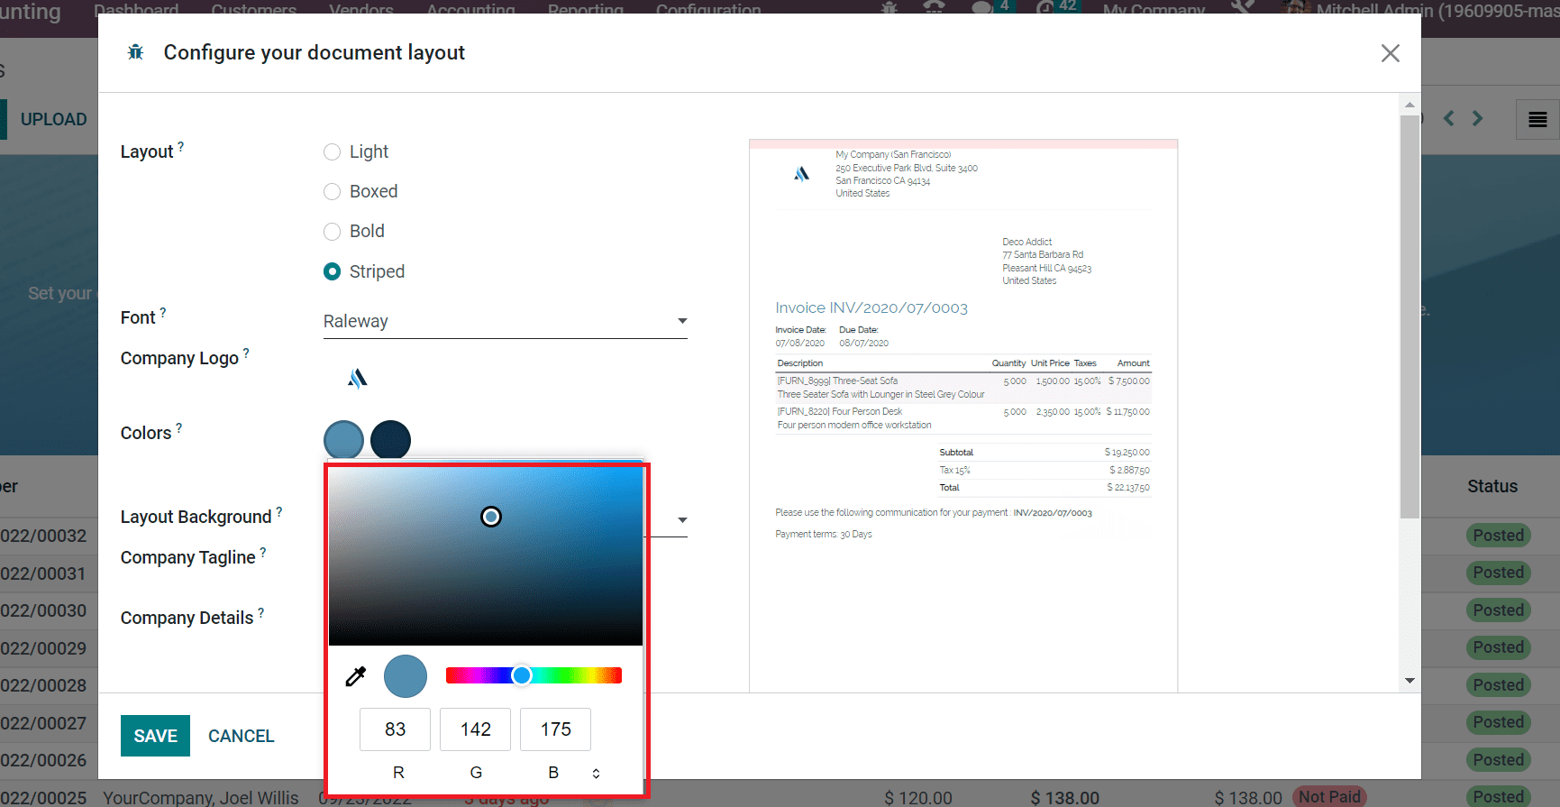The height and width of the screenshot is (807, 1560).
Task: Click the UPLOAD button behind the dialog
Action: [x=53, y=119]
